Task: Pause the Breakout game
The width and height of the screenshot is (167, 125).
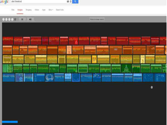Action: pos(23,19)
